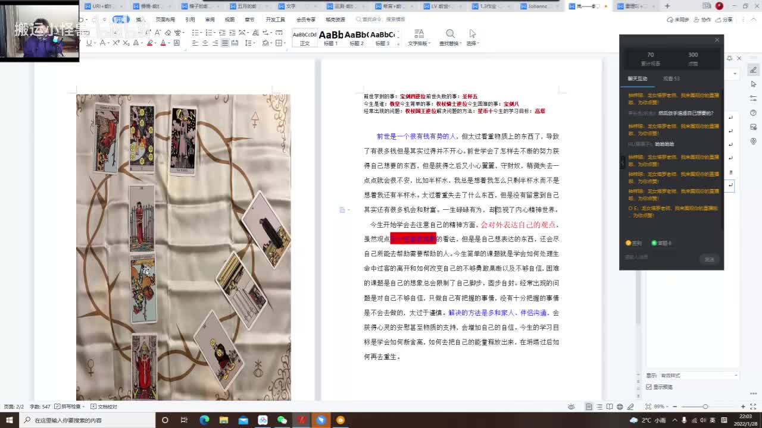Image resolution: width=762 pixels, height=428 pixels.
Task: Align text to the right
Action: point(215,43)
